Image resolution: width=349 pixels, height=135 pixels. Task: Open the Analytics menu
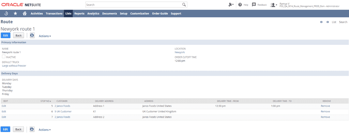click(x=93, y=14)
